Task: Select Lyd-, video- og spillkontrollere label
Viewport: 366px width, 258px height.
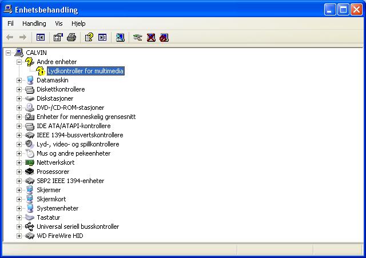Action: [x=78, y=144]
